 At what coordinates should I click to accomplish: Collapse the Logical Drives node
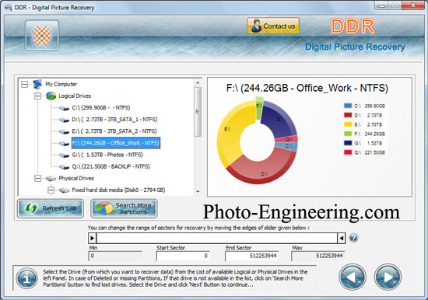coord(37,96)
